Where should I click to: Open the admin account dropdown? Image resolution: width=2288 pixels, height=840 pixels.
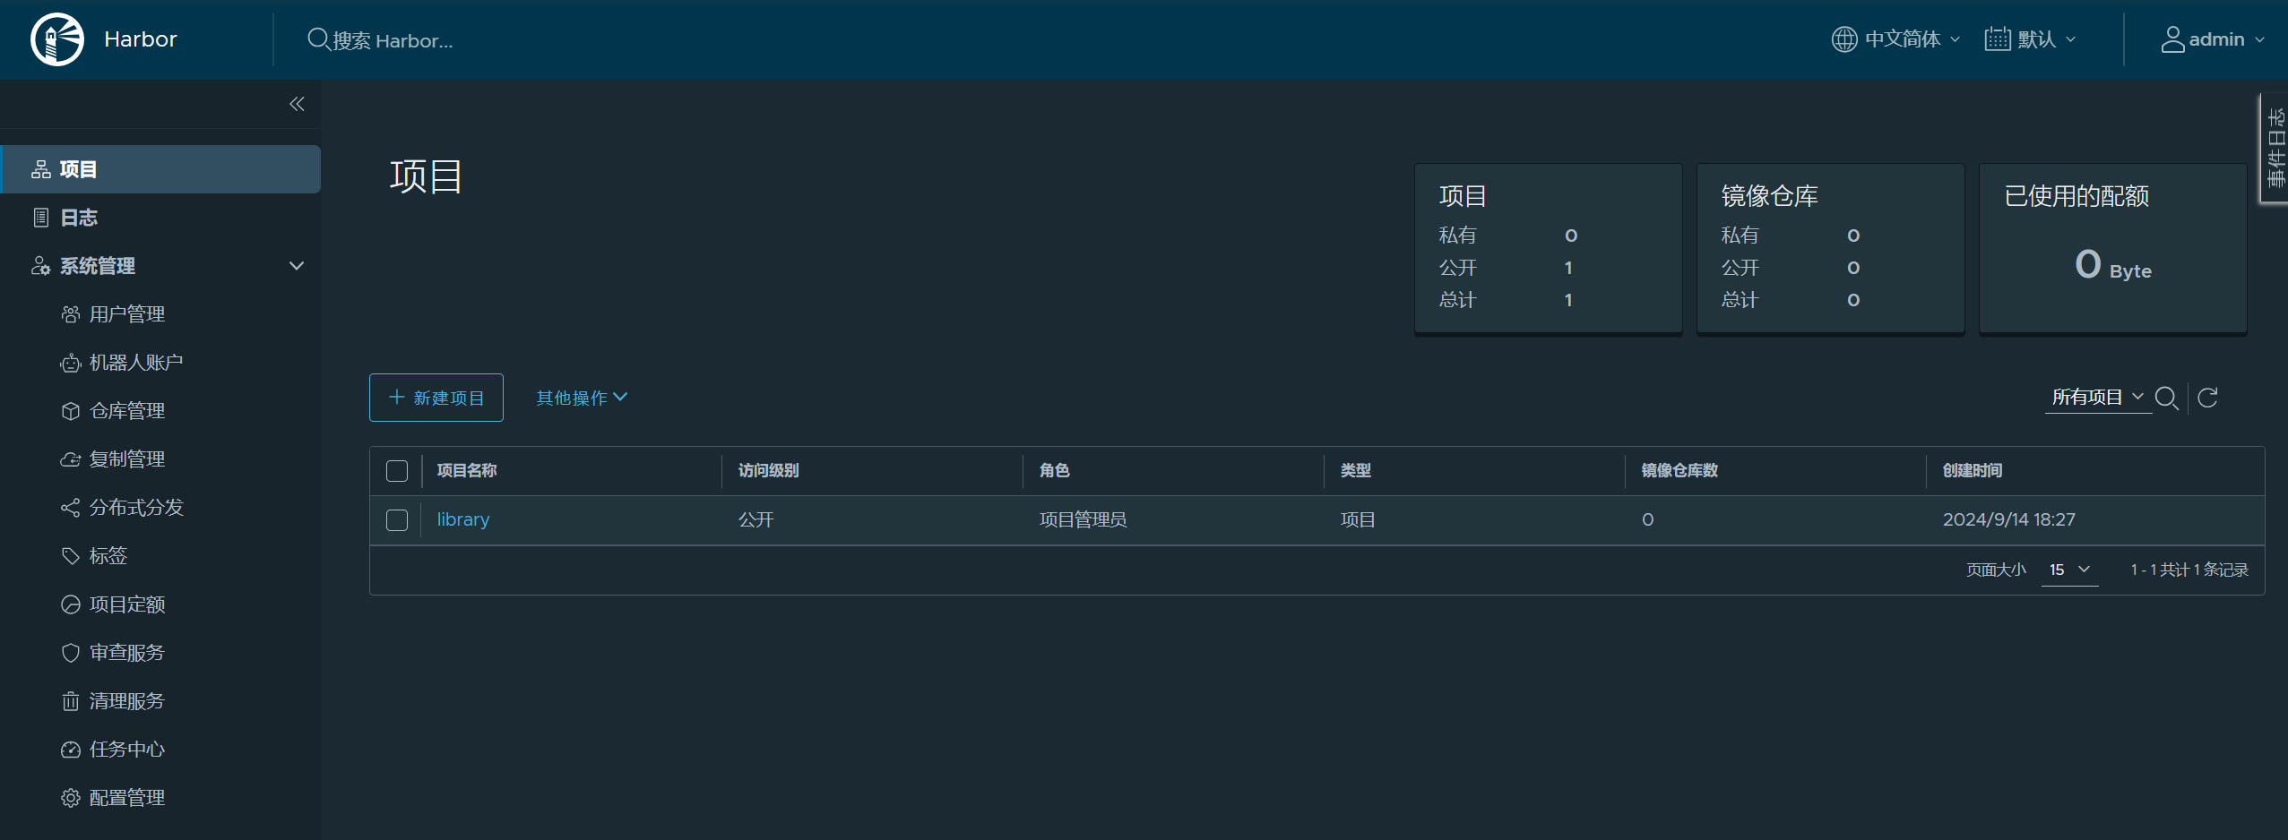pyautogui.click(x=2213, y=39)
